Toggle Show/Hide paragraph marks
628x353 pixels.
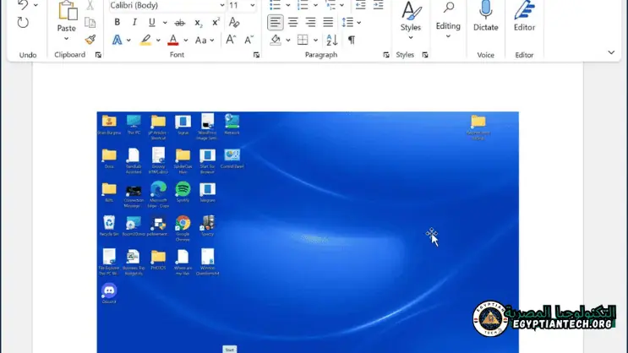coord(352,40)
